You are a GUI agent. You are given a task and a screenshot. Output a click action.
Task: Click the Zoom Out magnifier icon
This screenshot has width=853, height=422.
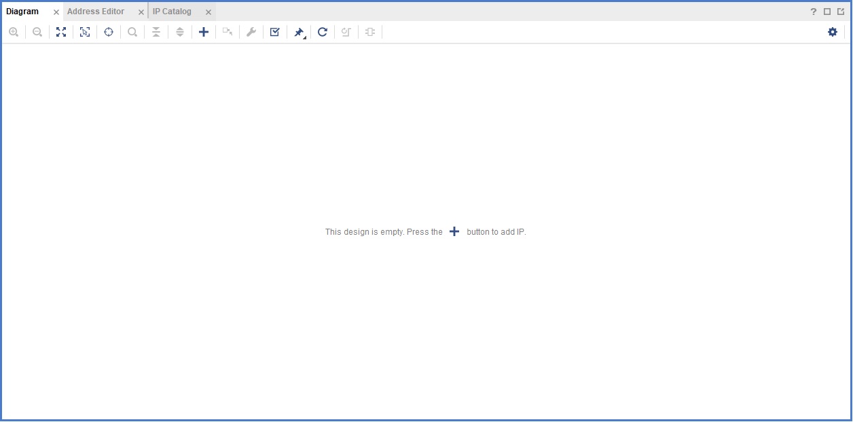click(x=37, y=32)
